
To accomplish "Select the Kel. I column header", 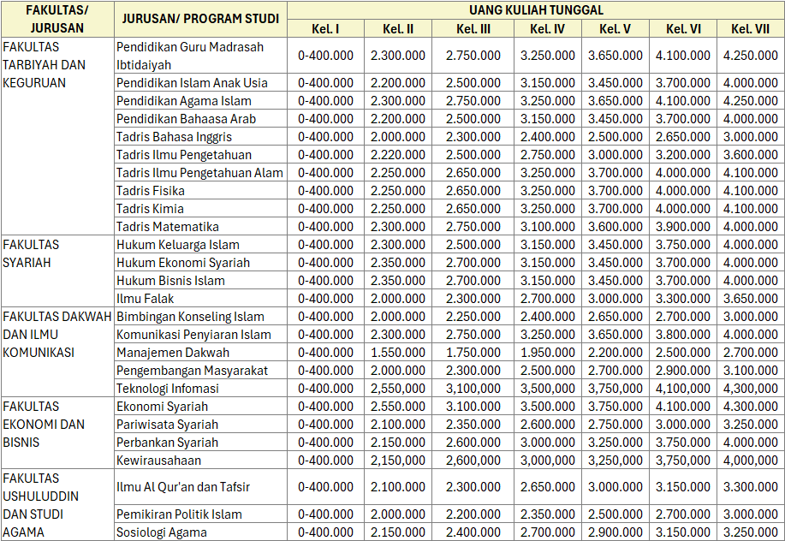I will coord(325,28).
